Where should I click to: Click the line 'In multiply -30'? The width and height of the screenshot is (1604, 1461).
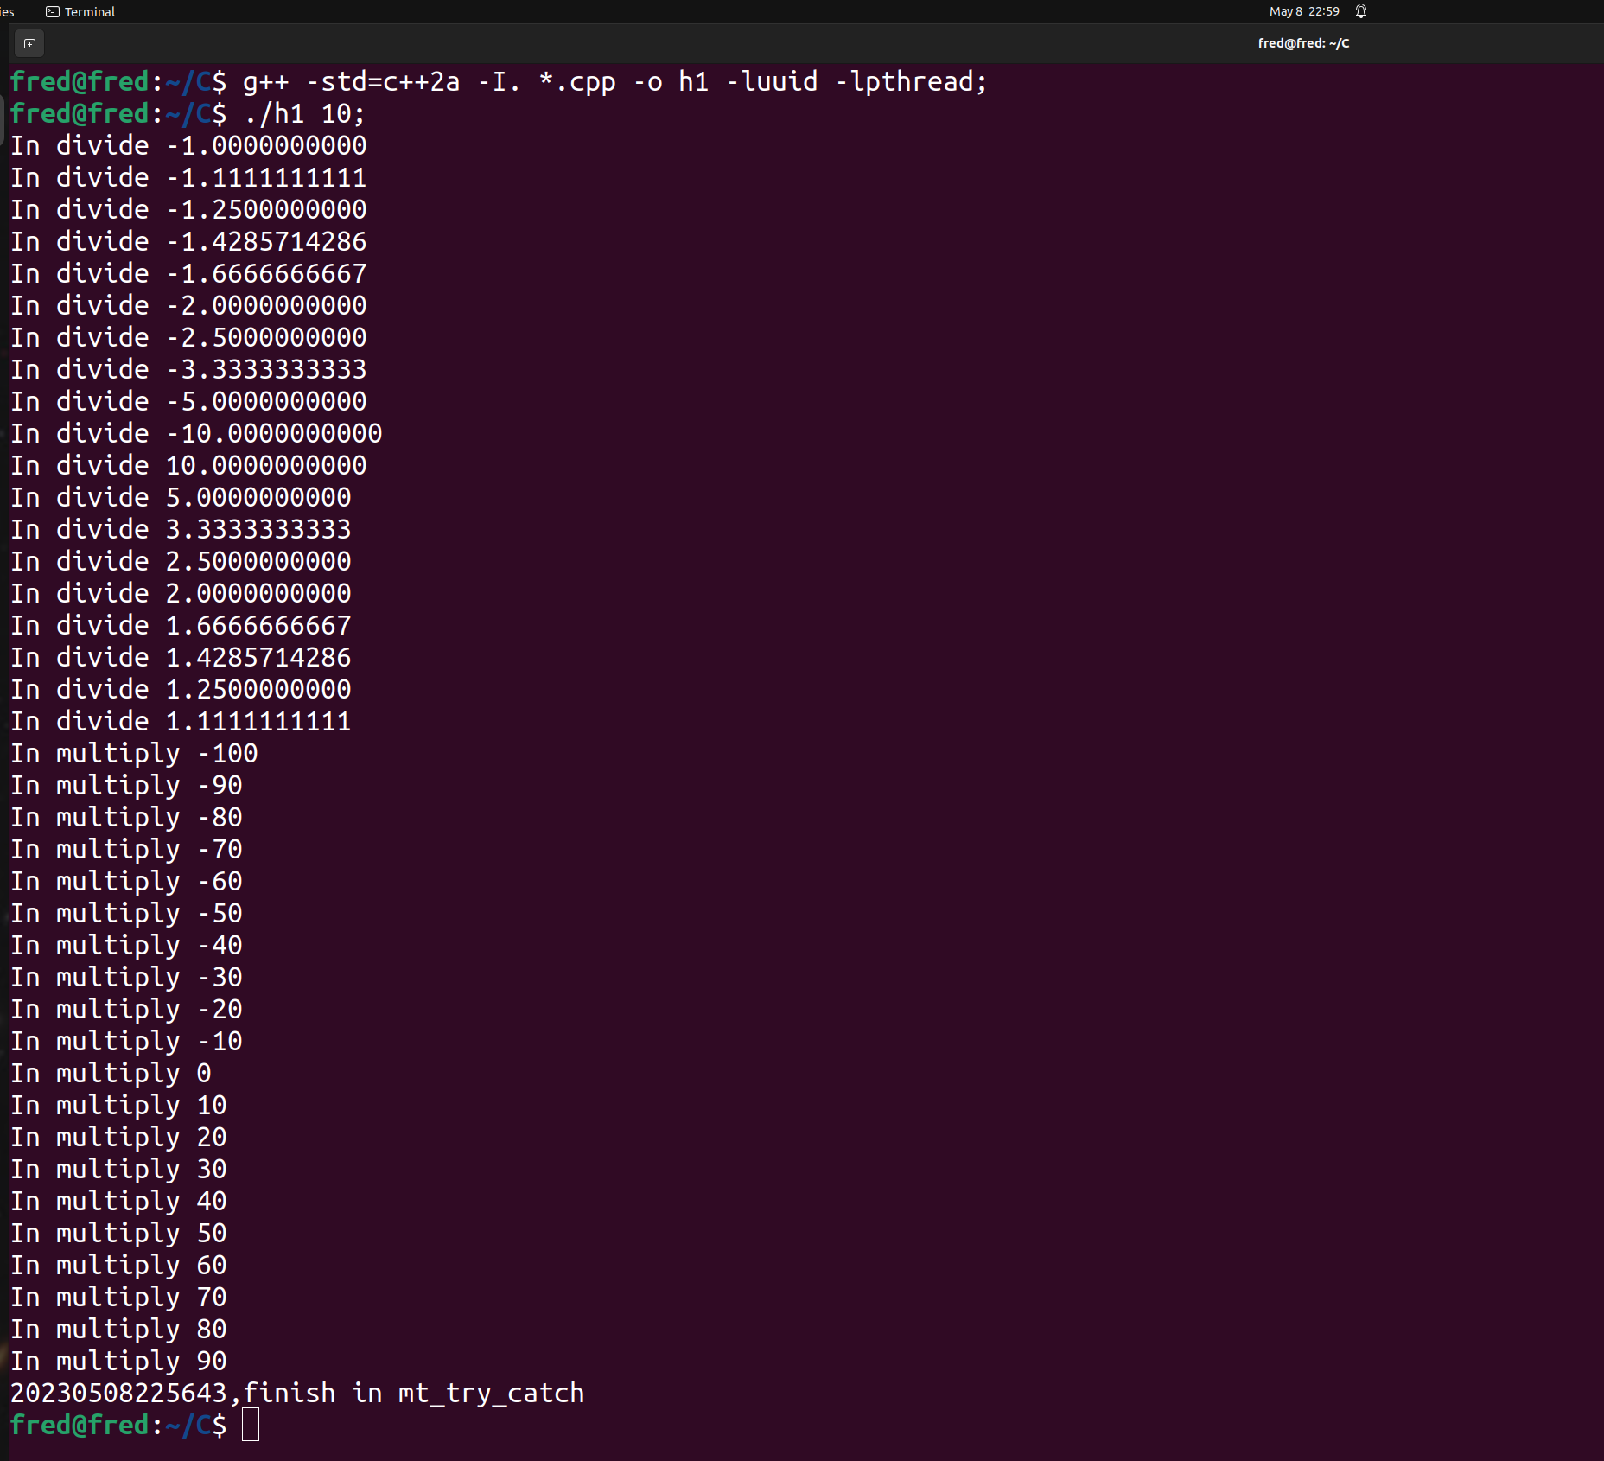[x=126, y=977]
